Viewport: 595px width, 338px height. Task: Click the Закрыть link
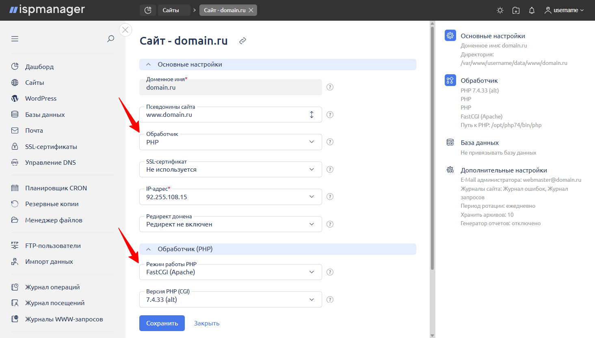pyautogui.click(x=206, y=323)
